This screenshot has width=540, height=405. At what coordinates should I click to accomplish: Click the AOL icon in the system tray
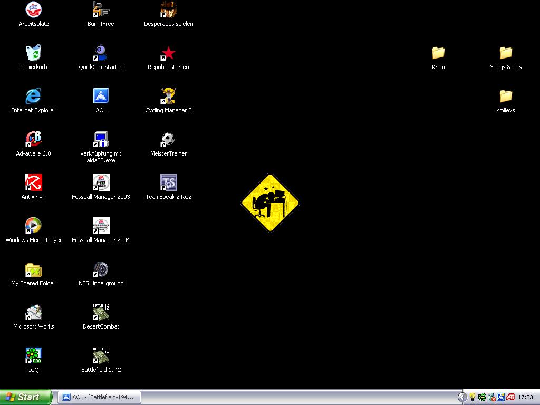tap(501, 398)
